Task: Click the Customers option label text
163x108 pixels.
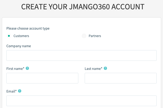Action: pos(21,36)
